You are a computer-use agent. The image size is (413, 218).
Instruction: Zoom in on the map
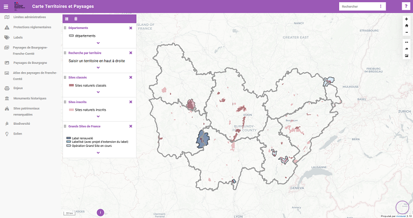click(x=406, y=19)
